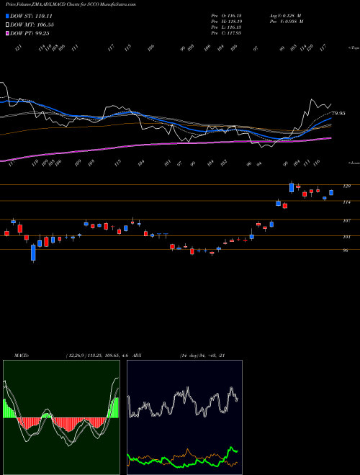Click inside the green MACD histogram panel
The image size is (360, 475).
tap(61, 417)
